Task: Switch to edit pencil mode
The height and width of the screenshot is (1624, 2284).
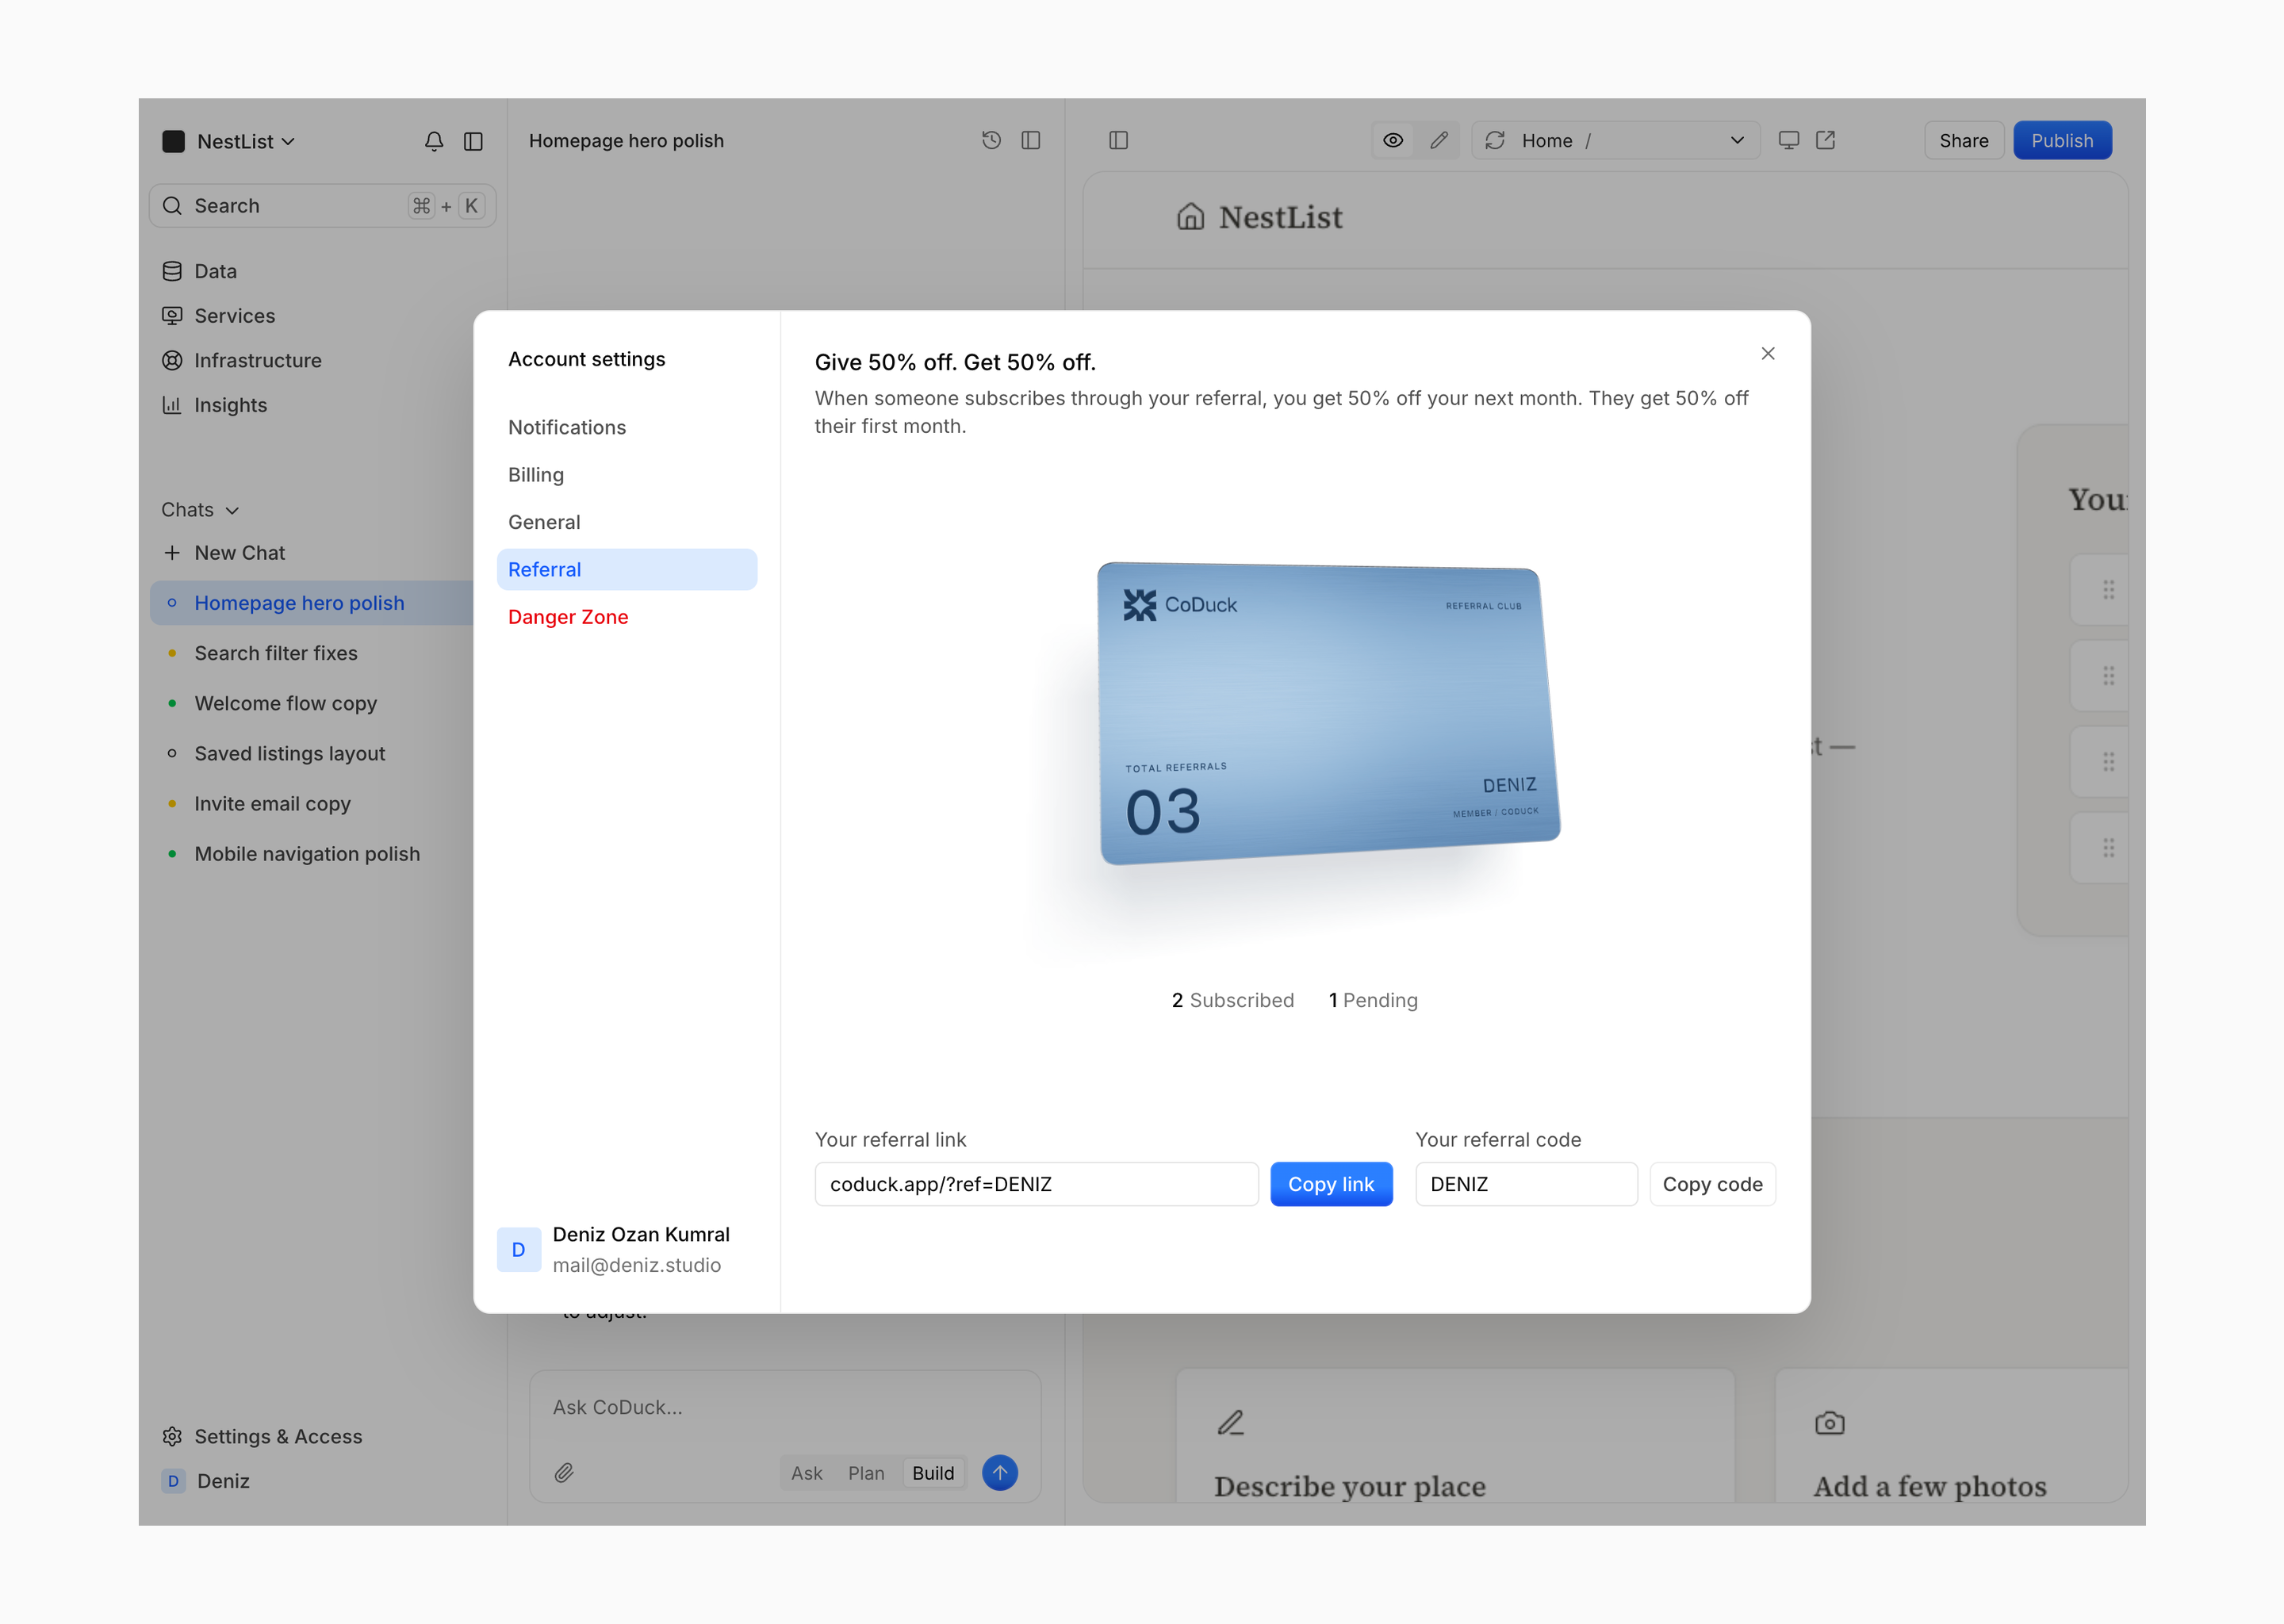Action: (x=1439, y=140)
